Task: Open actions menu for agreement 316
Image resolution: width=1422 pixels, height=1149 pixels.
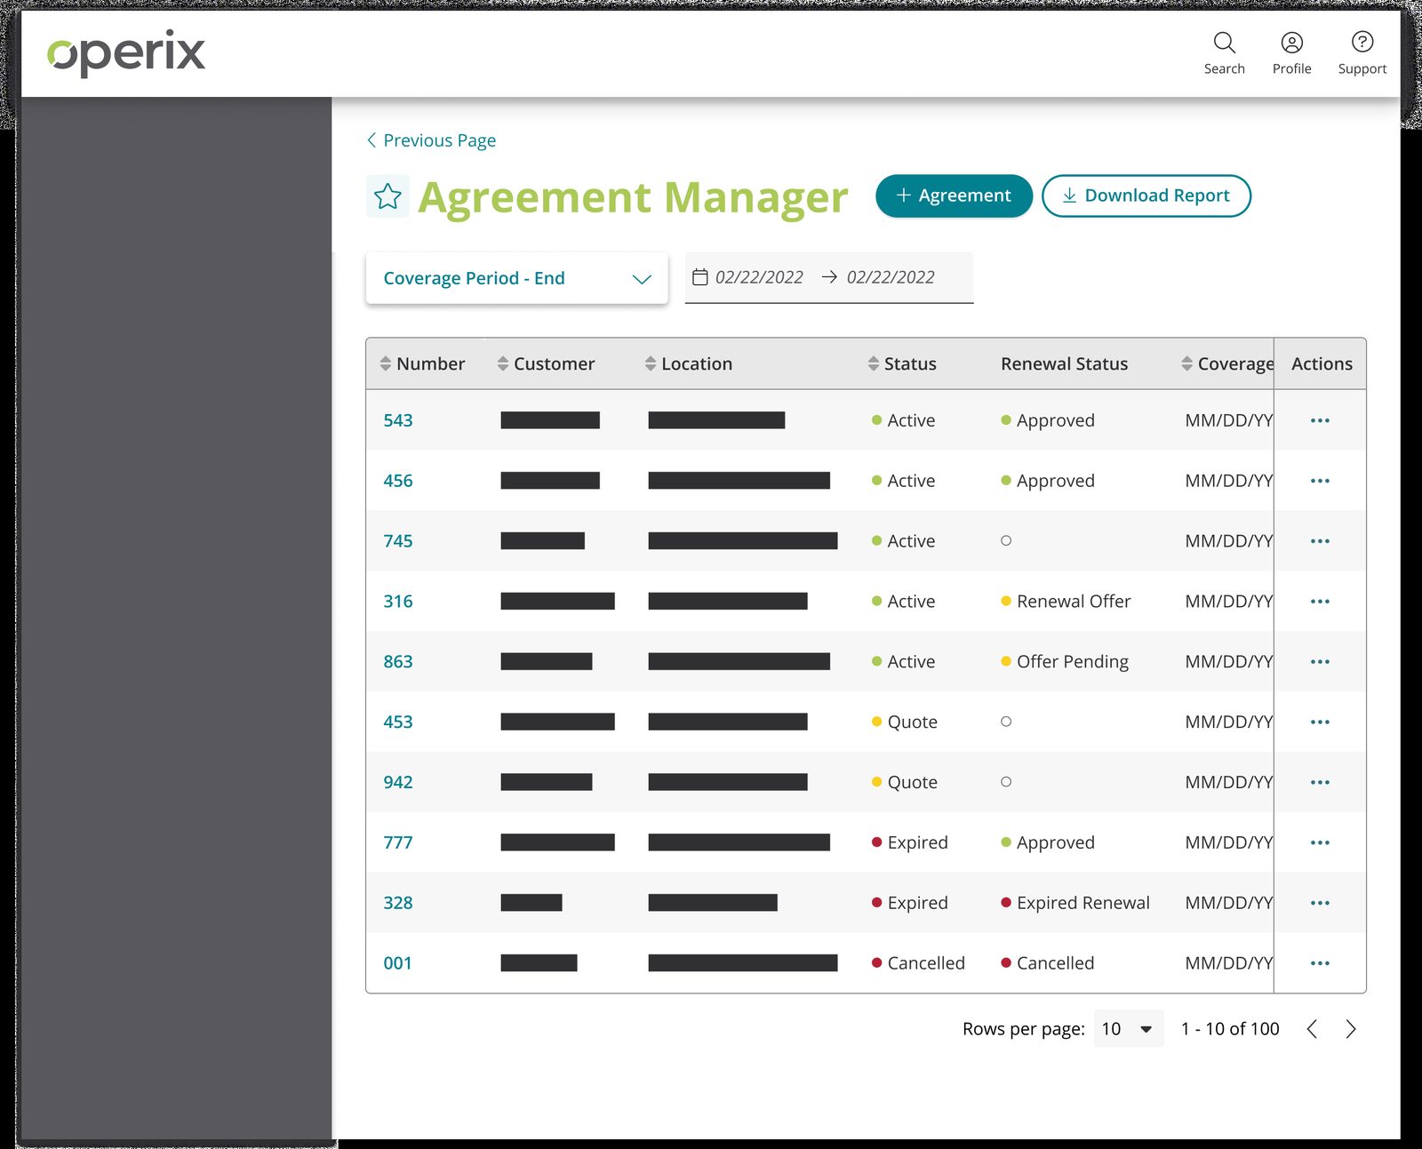Action: [1320, 602]
